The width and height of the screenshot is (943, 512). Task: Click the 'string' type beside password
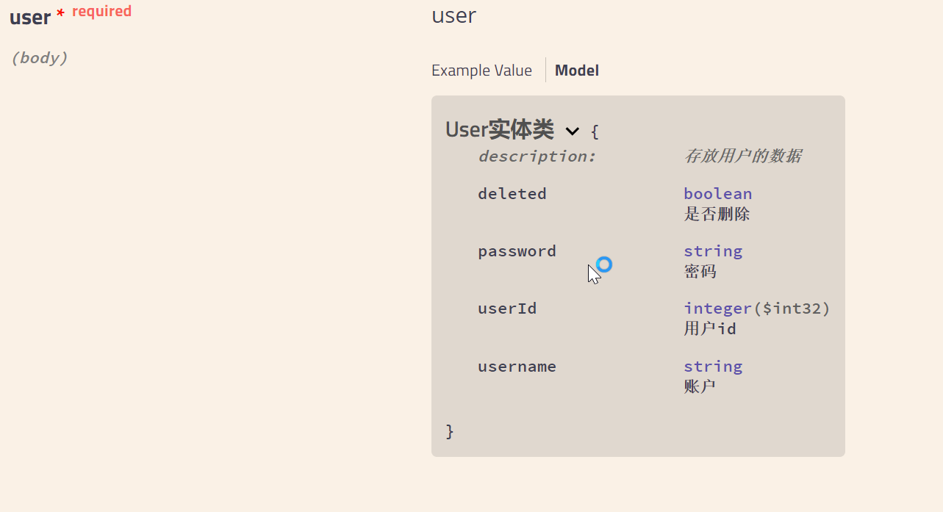click(713, 251)
